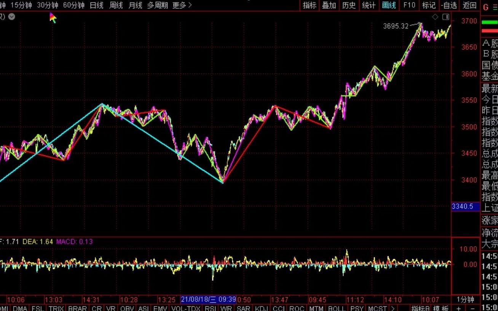Screen dimensions: 498x311
Task: Click the -自选 watchlist button
Action: pos(449,5)
